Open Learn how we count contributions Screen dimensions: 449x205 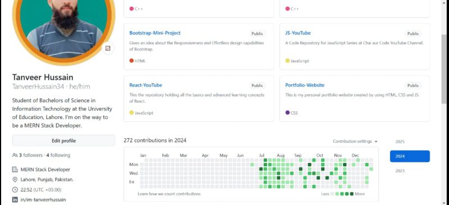[x=169, y=194]
